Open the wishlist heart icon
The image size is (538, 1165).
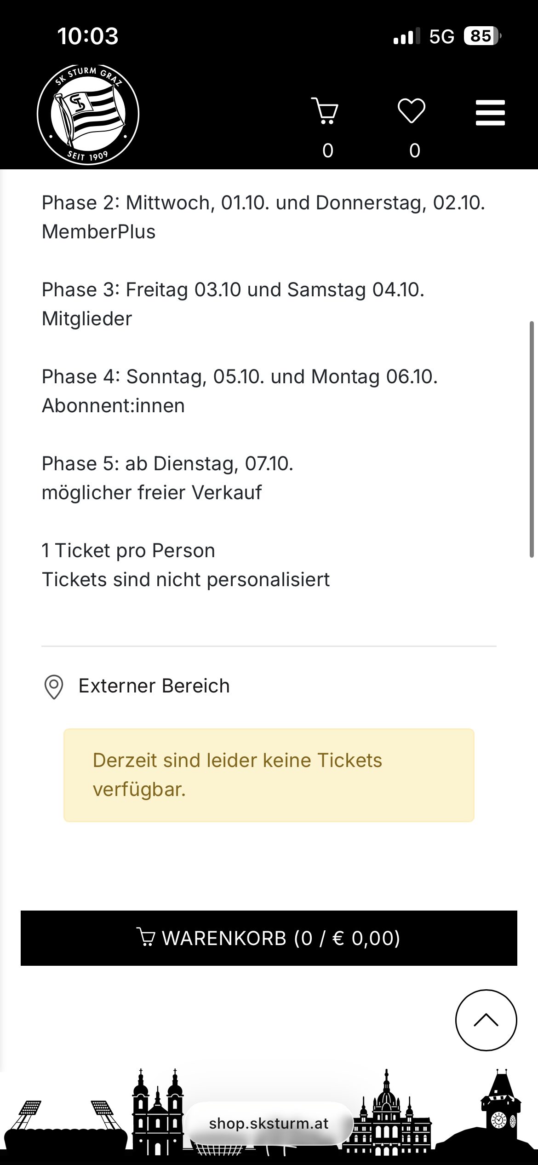tap(411, 111)
